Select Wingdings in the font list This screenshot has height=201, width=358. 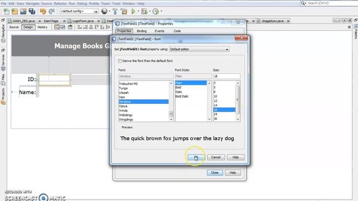pyautogui.click(x=144, y=119)
